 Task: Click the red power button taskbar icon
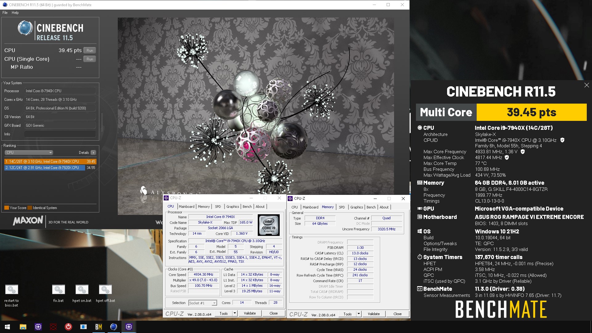click(68, 327)
